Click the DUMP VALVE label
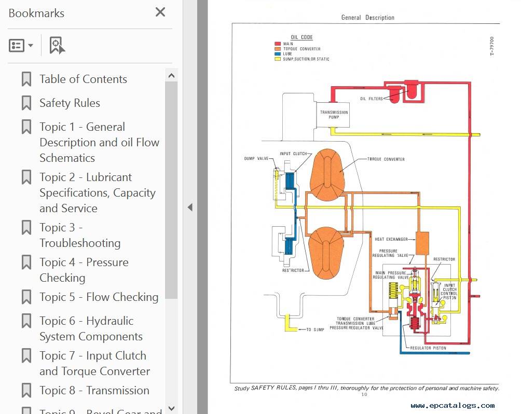 256,158
